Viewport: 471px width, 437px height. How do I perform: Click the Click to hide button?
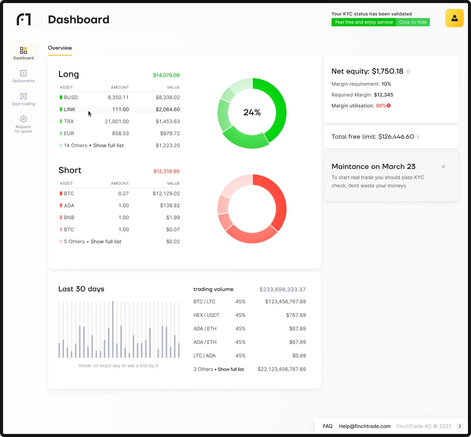pyautogui.click(x=413, y=22)
